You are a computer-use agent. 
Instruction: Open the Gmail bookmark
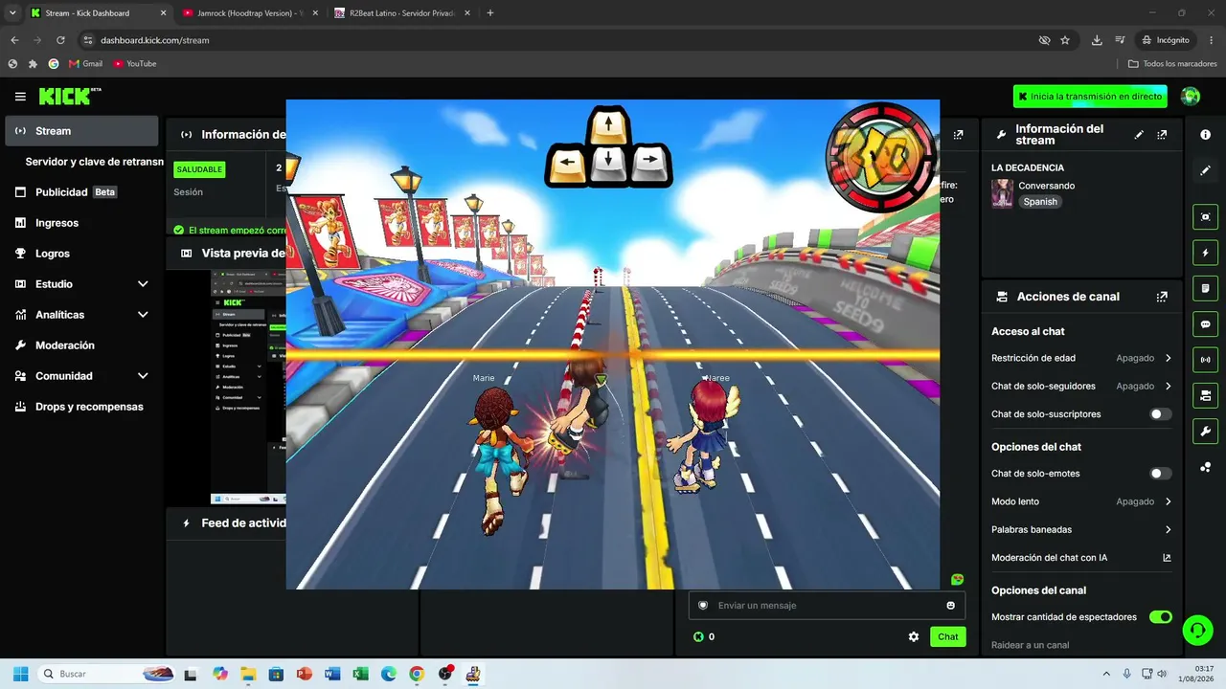(x=85, y=64)
